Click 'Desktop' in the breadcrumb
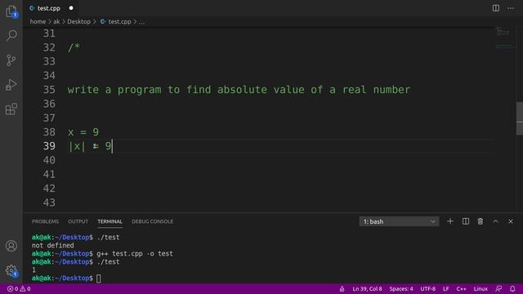 click(78, 22)
